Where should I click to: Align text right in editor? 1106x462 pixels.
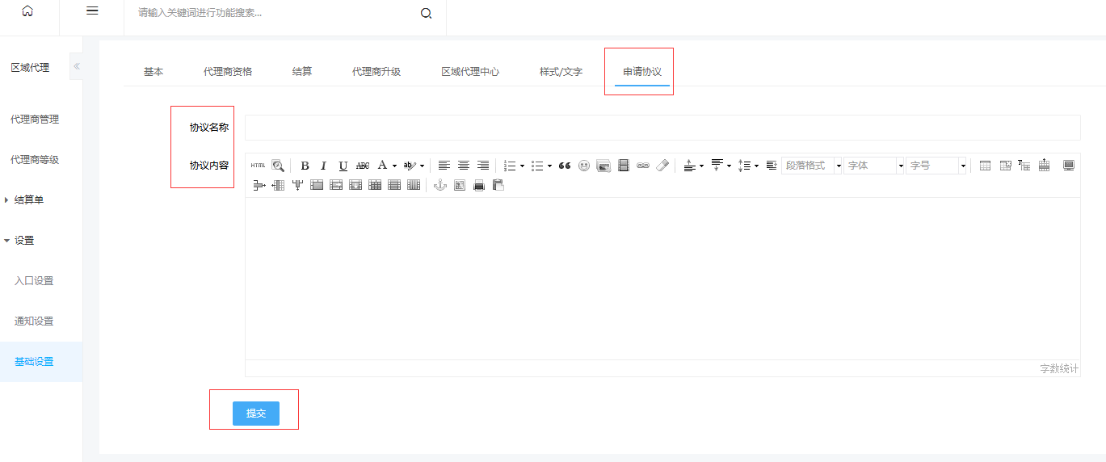(x=483, y=166)
